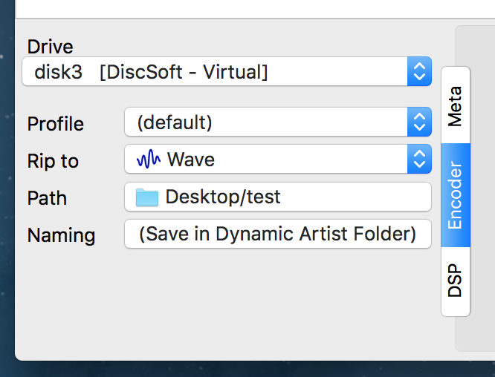Select the Encoder tab
This screenshot has height=377, width=495.
455,194
